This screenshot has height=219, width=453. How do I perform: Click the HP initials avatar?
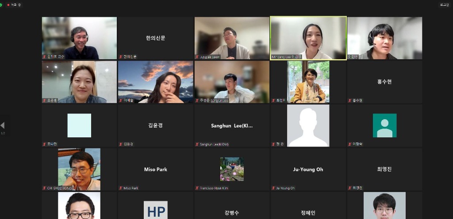pos(156,210)
